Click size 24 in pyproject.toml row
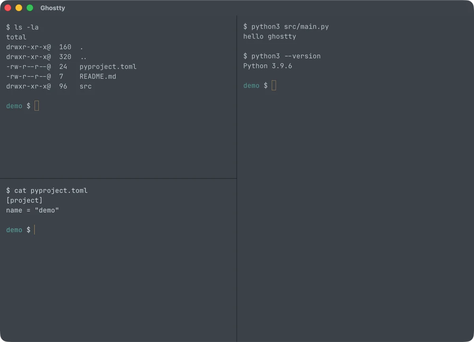The width and height of the screenshot is (474, 342). [x=63, y=67]
